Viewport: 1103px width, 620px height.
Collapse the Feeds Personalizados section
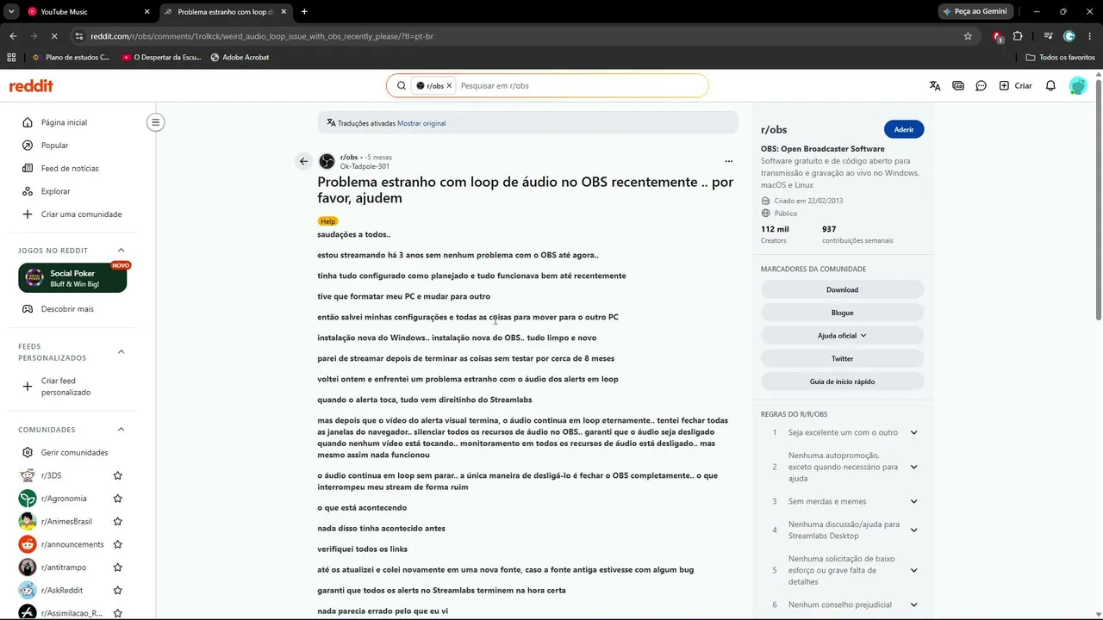[121, 351]
